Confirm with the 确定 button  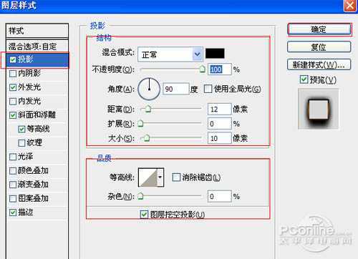tap(319, 29)
